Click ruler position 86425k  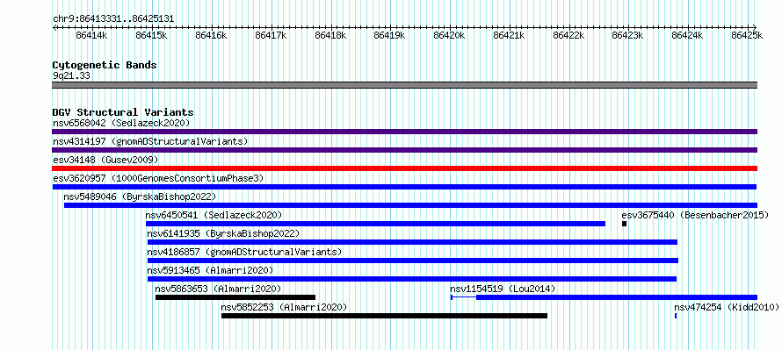[747, 35]
